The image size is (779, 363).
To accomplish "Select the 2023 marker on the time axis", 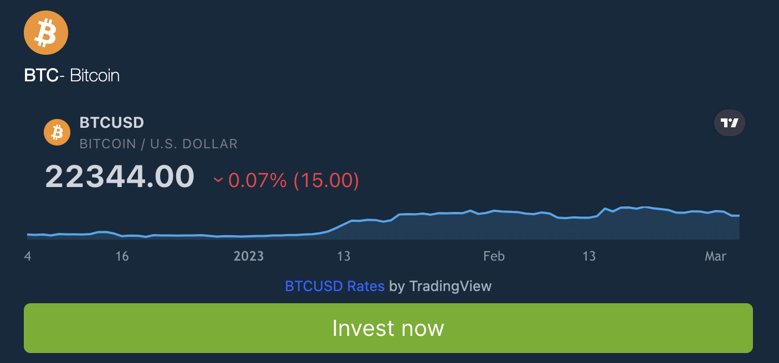I will 249,256.
